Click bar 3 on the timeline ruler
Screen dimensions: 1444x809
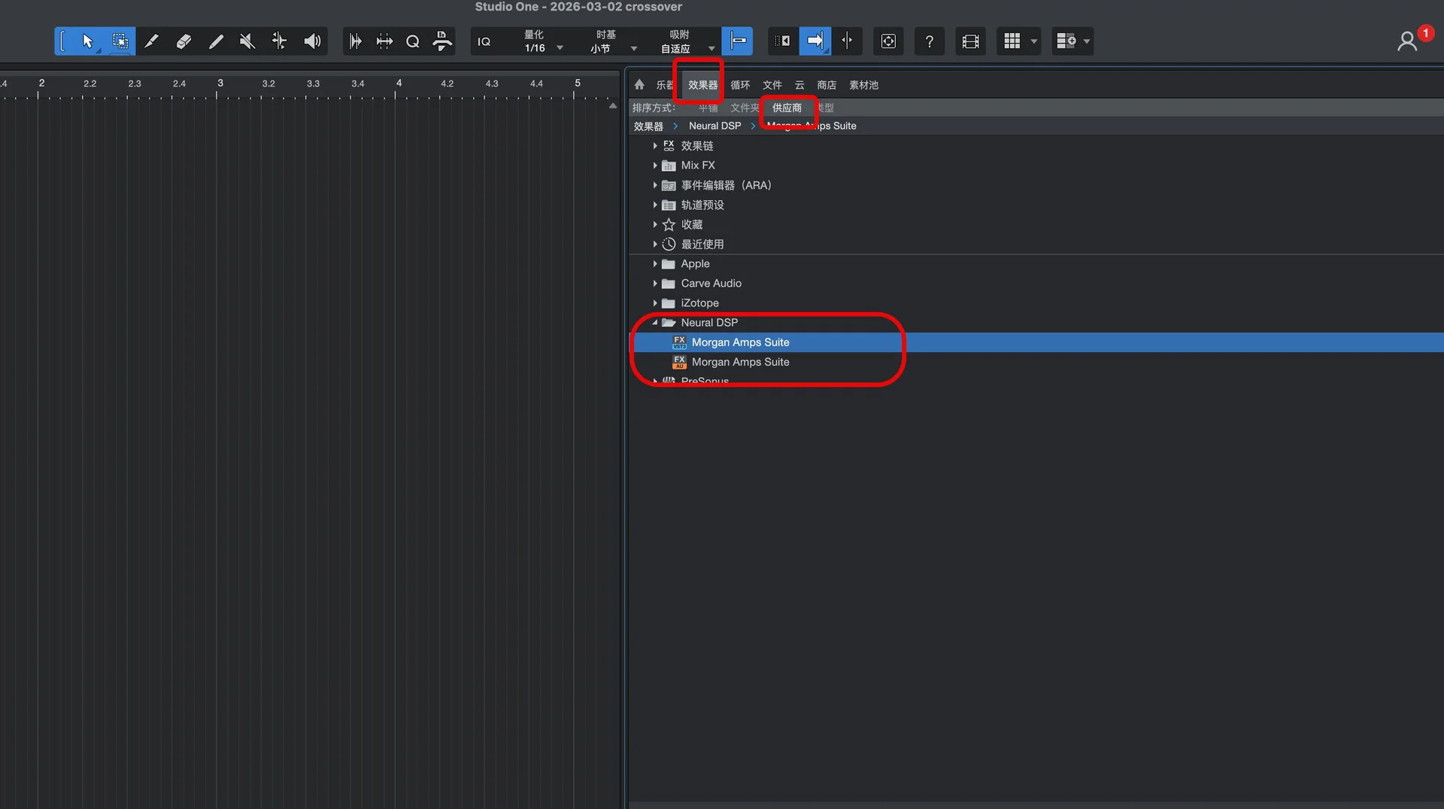(220, 84)
